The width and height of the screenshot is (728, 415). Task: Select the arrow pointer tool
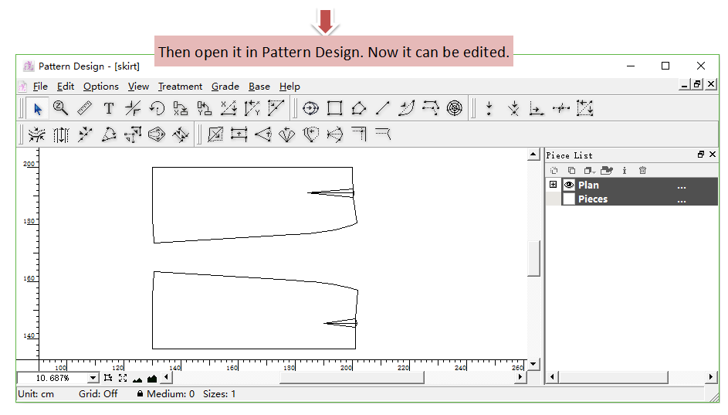36,108
